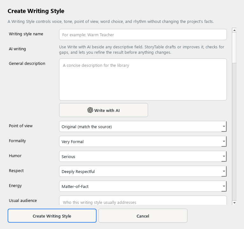Click the Create Writing Style button

coord(52,216)
